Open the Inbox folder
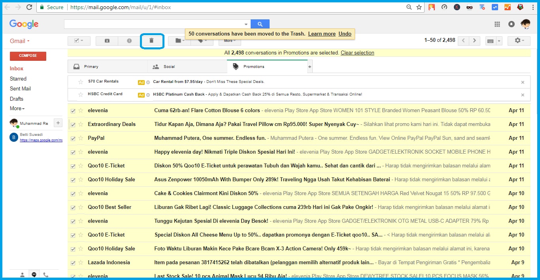The image size is (540, 280). [17, 68]
